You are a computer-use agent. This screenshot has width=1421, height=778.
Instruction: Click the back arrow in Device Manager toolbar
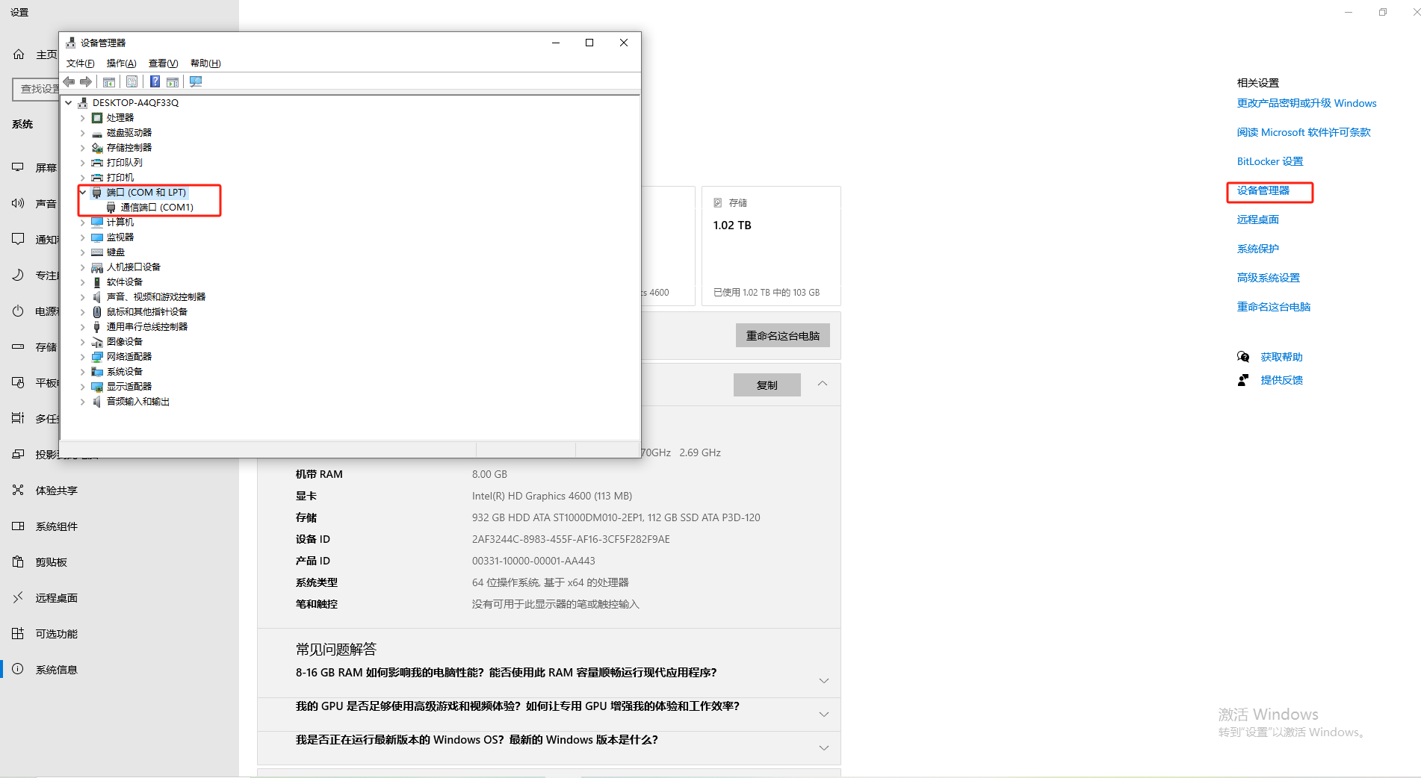pos(69,81)
